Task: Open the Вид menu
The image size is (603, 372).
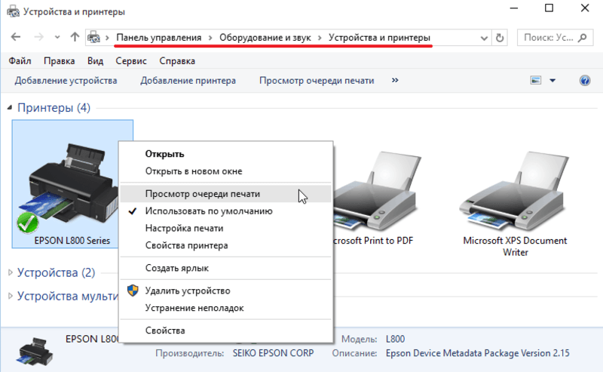Action: [x=95, y=61]
